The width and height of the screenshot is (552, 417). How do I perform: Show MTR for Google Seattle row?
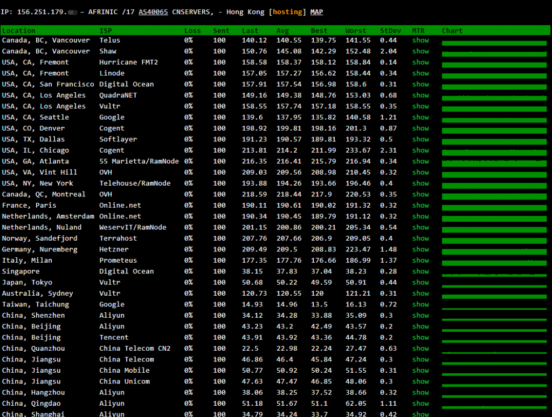[420, 117]
